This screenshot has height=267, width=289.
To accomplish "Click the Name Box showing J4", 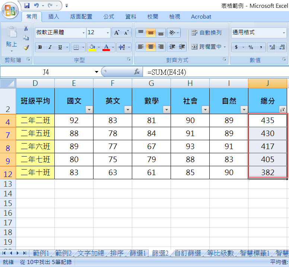I will pyautogui.click(x=46, y=72).
